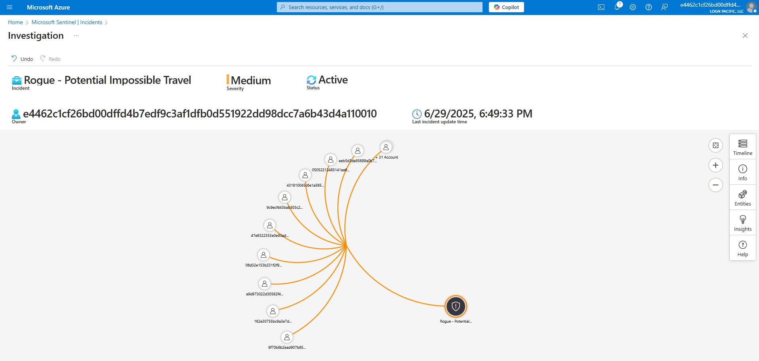759x361 pixels.
Task: Open Copilot
Action: point(506,7)
